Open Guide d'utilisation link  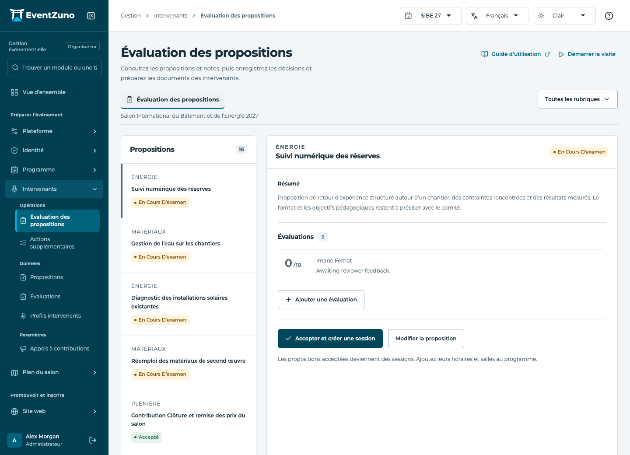point(515,54)
